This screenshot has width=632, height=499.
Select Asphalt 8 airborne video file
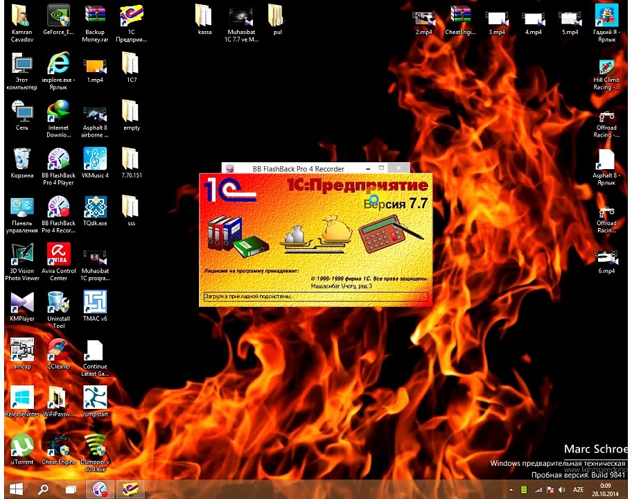(x=95, y=122)
